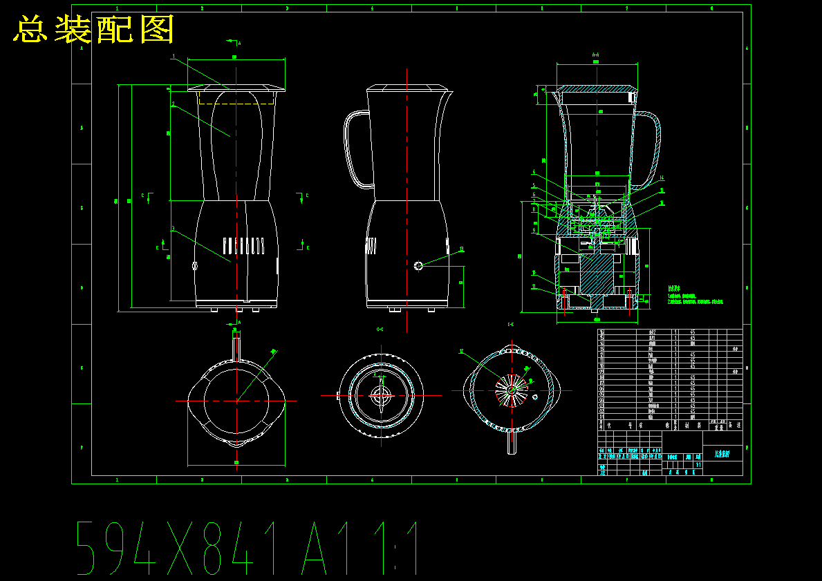Select the vent slots on front view base

[244, 246]
